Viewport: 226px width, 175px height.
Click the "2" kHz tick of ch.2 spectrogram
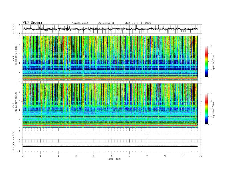[20, 119]
